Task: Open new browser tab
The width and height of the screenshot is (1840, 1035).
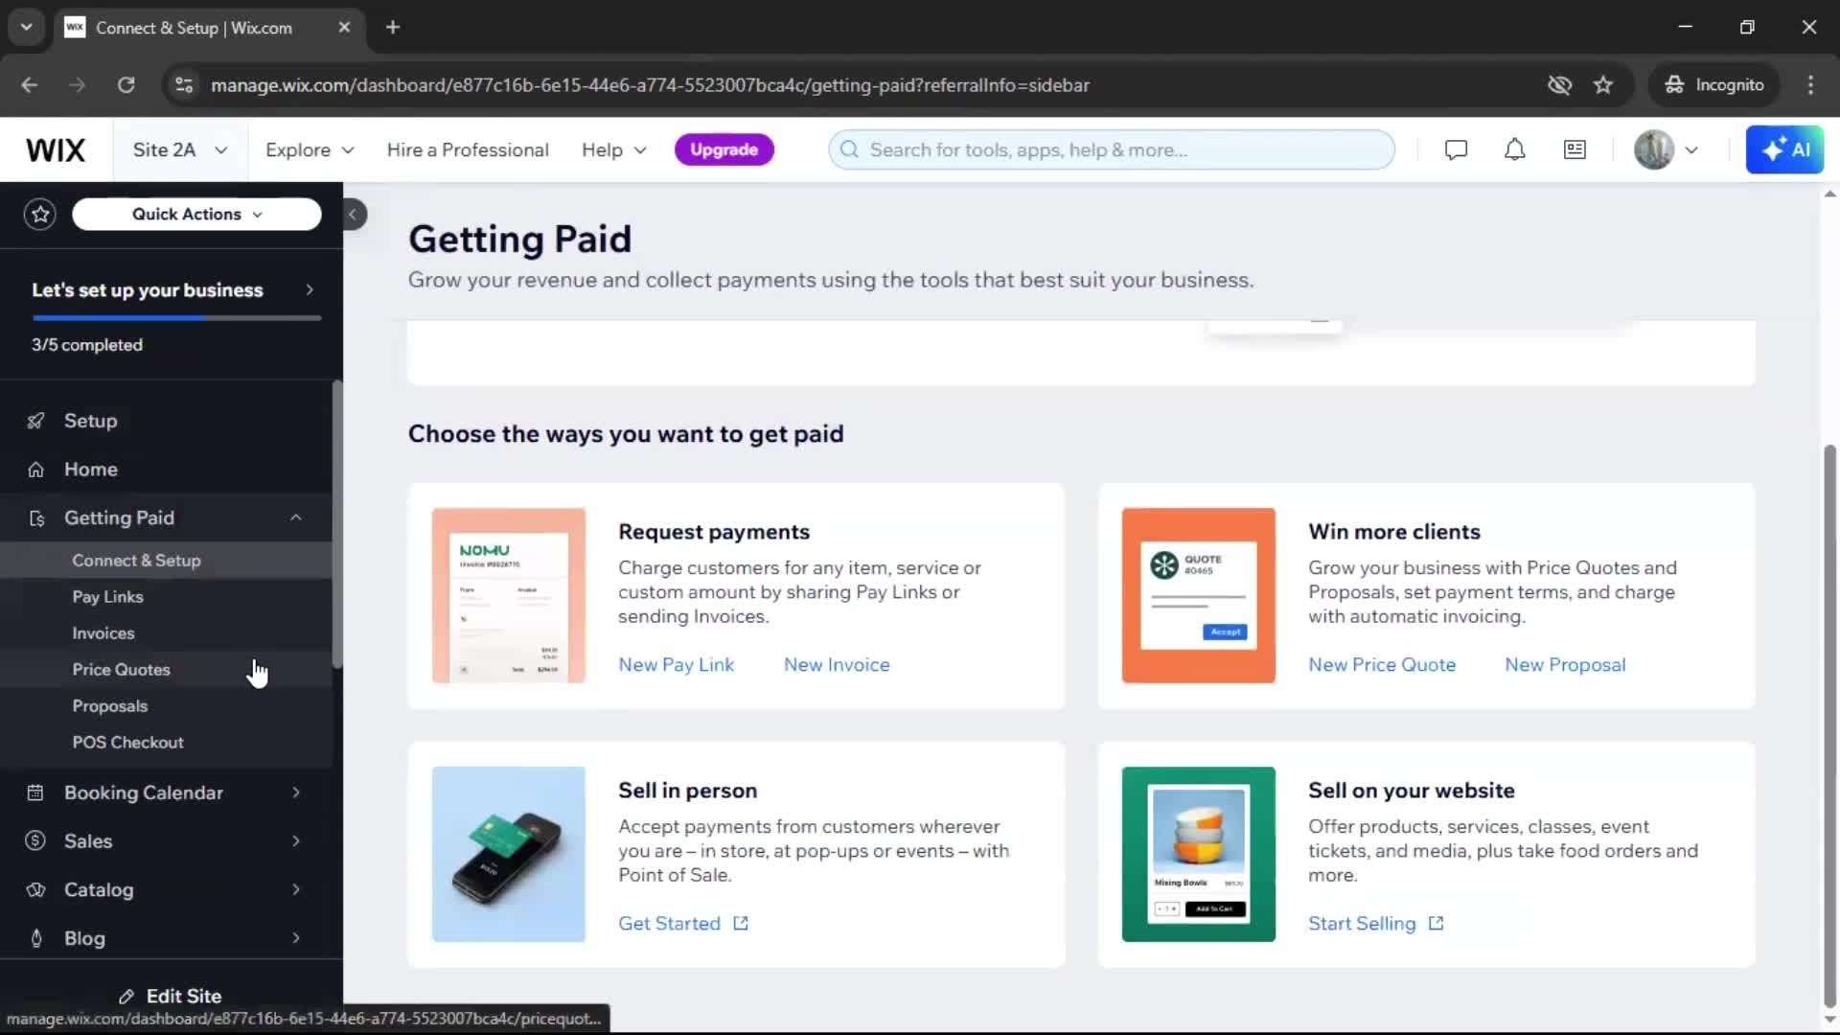Action: pyautogui.click(x=393, y=27)
